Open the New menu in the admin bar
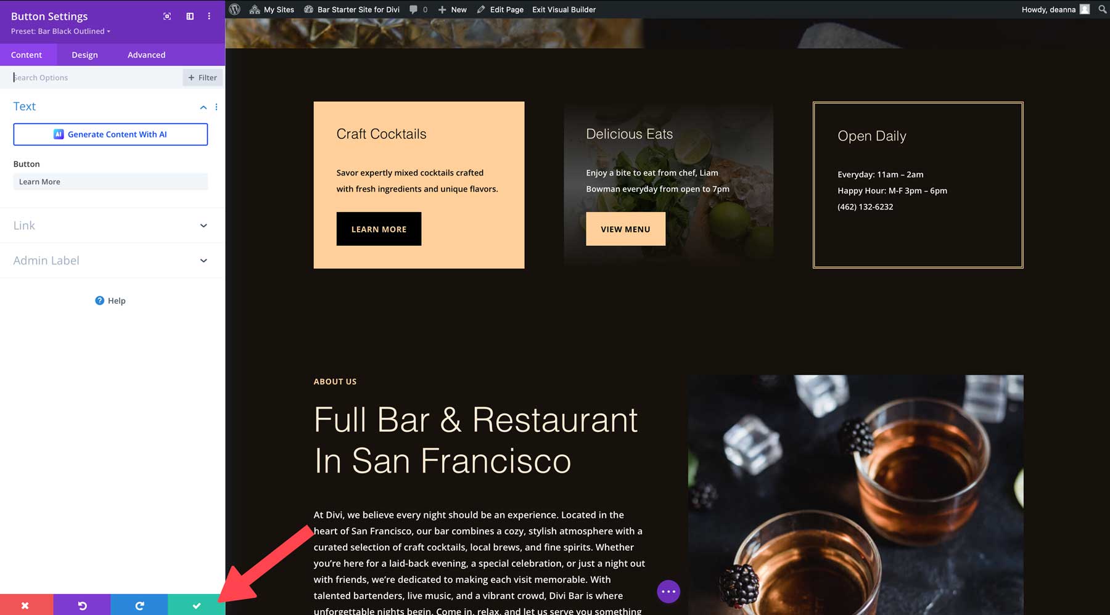Viewport: 1110px width, 615px height. tap(452, 9)
